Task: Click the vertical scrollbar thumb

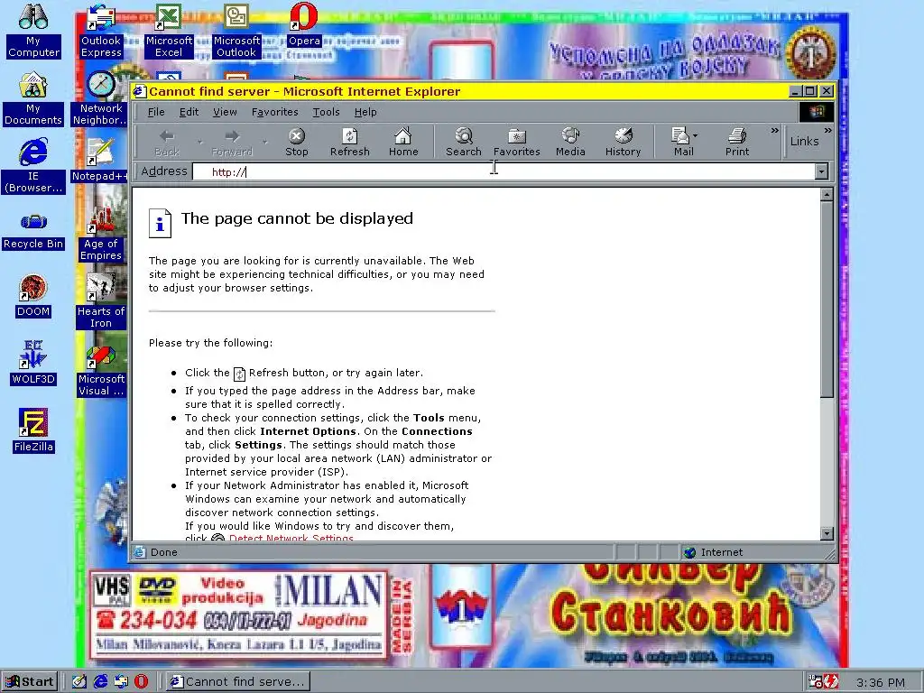Action: pos(827,299)
